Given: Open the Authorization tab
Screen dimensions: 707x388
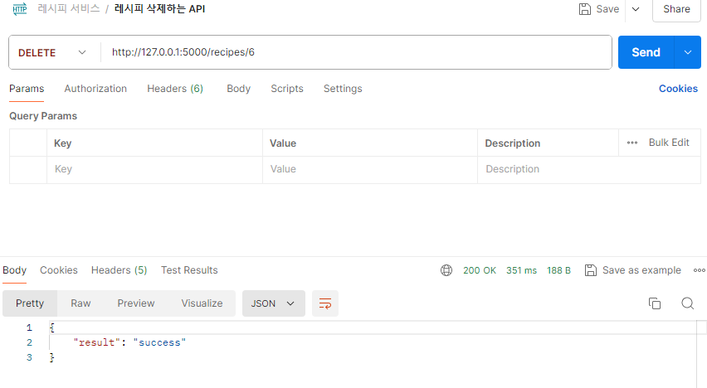Looking at the screenshot, I should coord(95,89).
